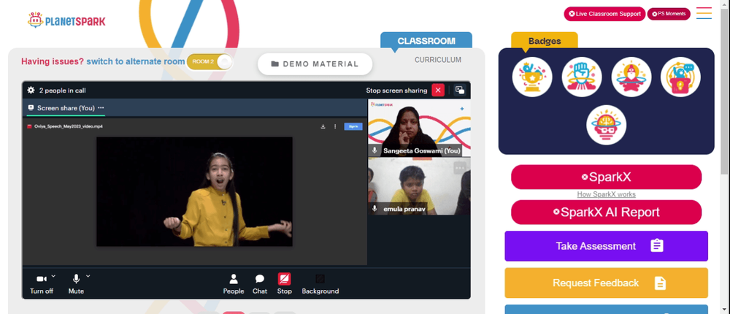Open How SparkX works link
Viewport: 730px width, 314px height.
coord(606,194)
